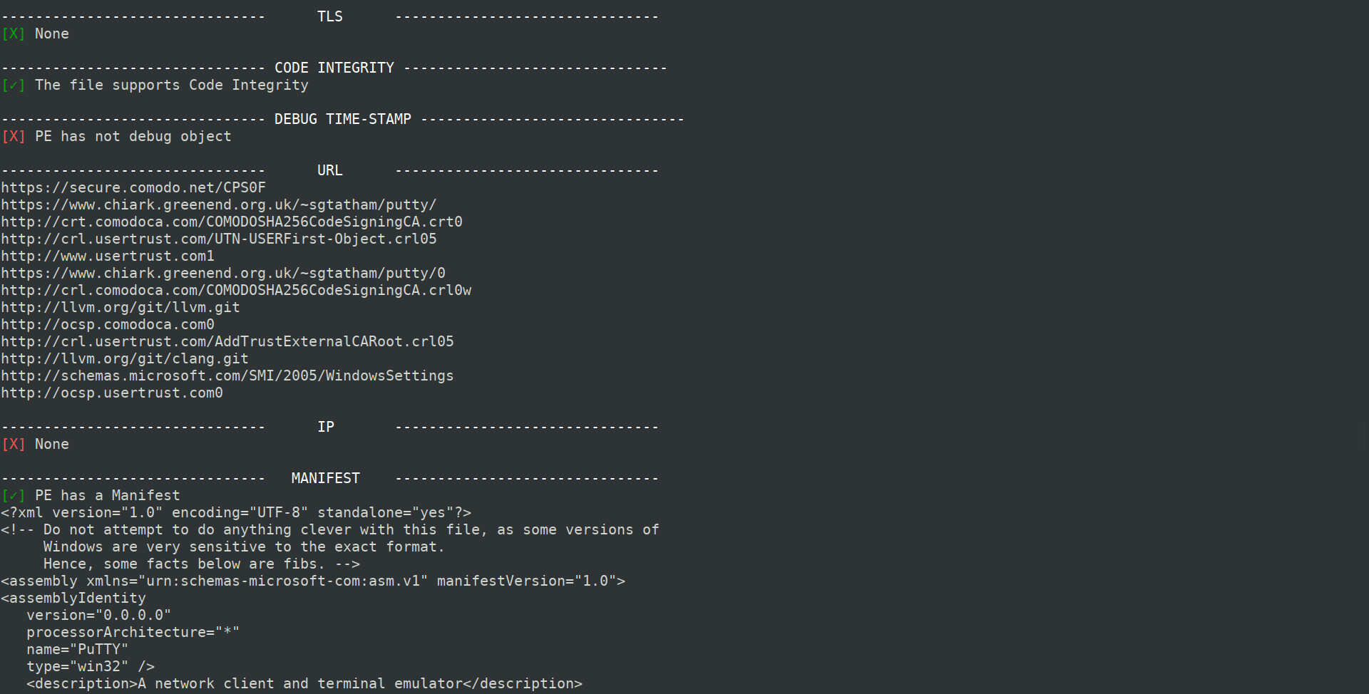Click the green check before PE has a Manifest

pos(14,495)
